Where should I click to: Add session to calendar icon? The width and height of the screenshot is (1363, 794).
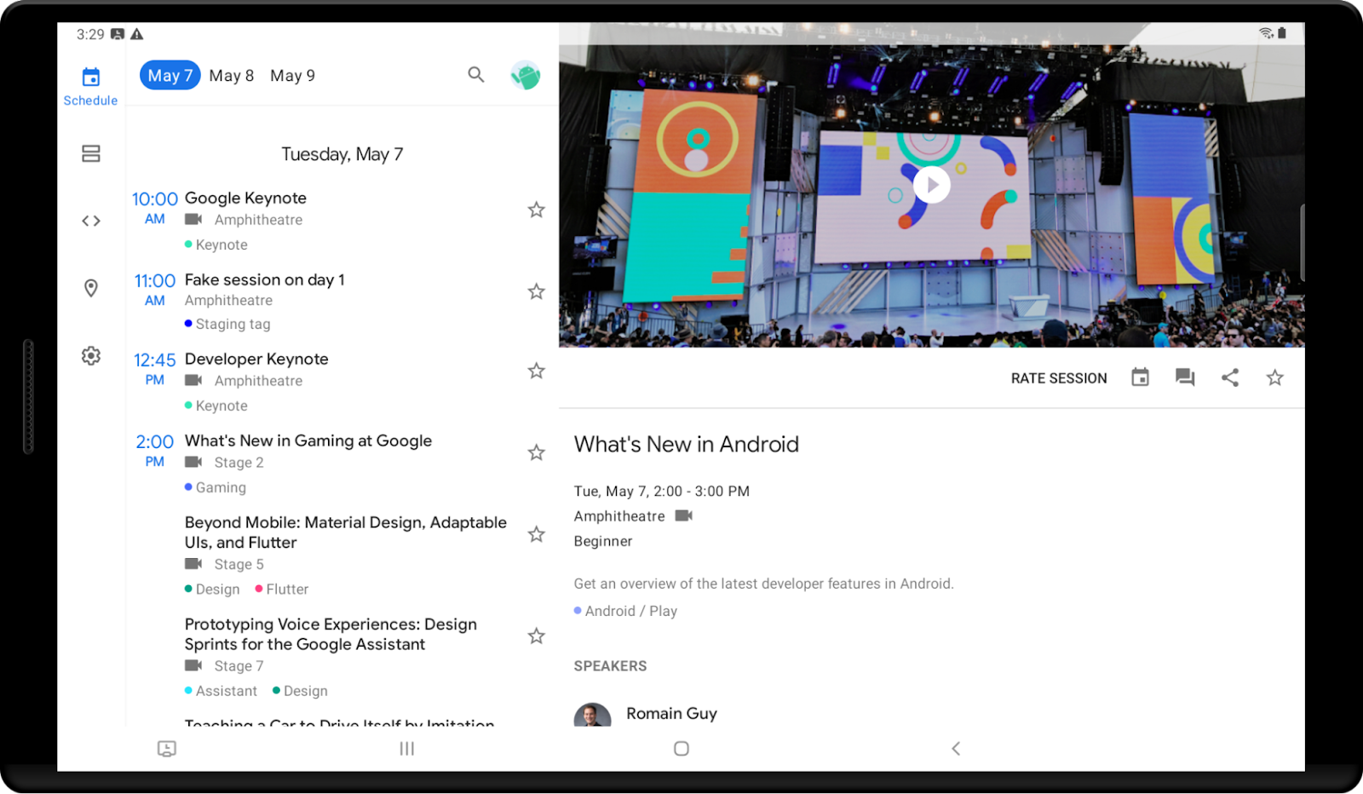pyautogui.click(x=1140, y=377)
